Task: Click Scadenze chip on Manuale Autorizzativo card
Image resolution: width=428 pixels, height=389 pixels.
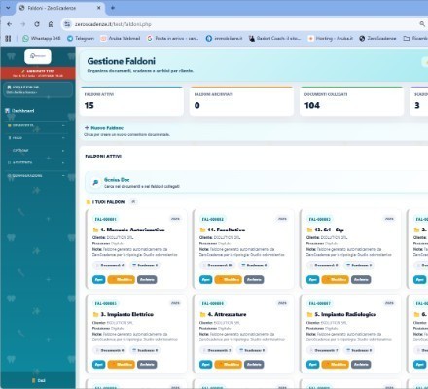Action: 145,265
